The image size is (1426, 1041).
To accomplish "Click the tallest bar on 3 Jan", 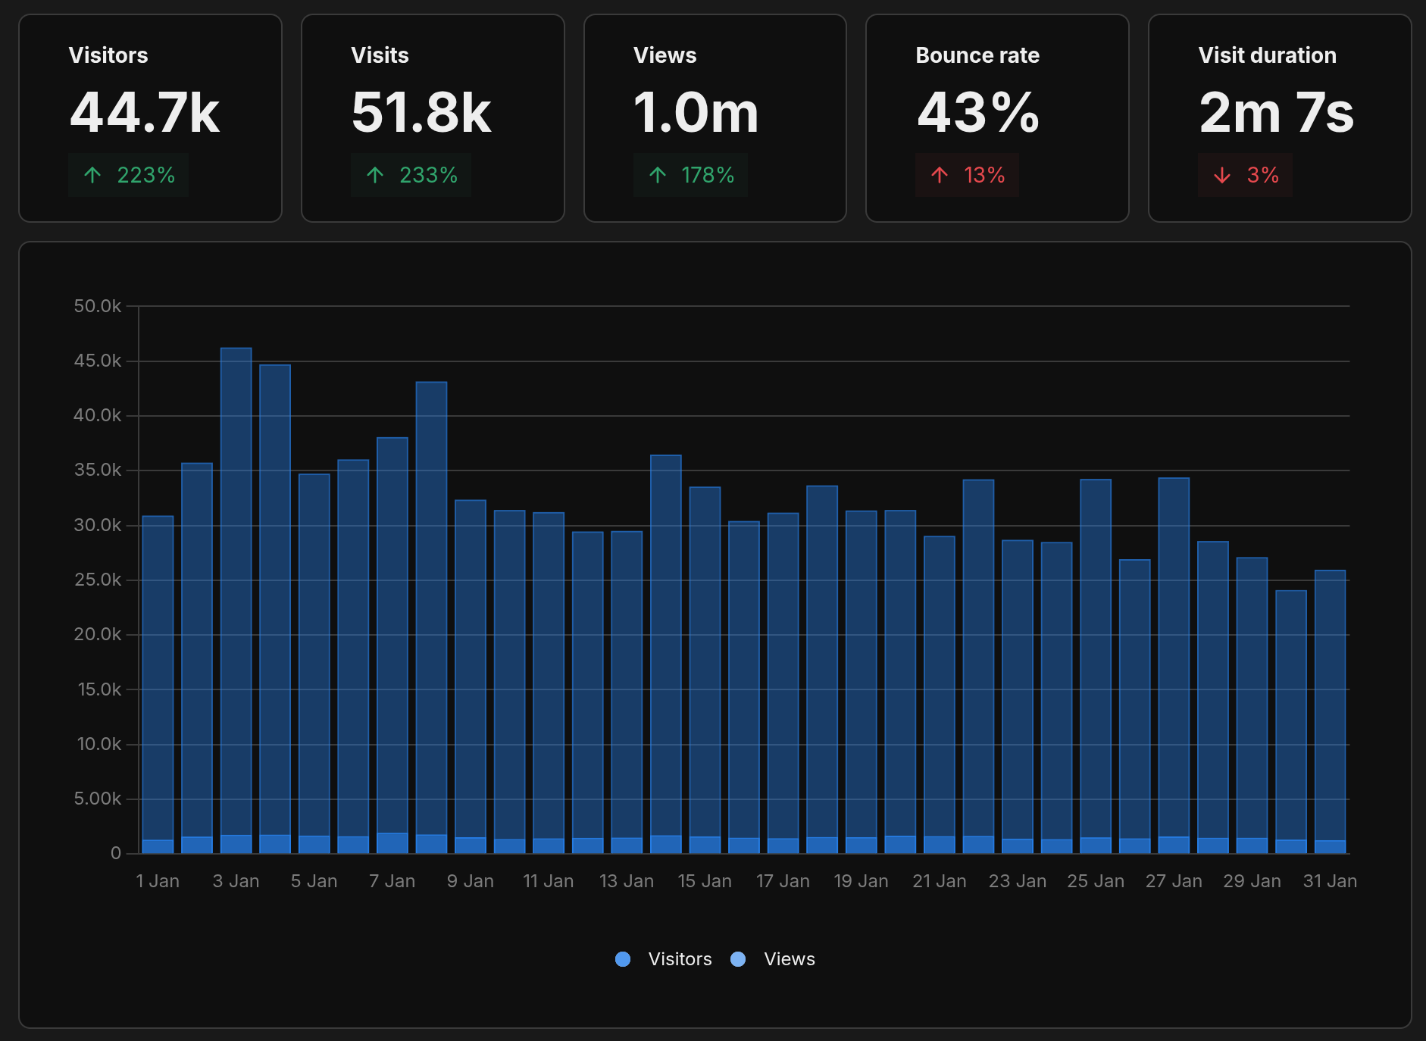I will point(235,606).
